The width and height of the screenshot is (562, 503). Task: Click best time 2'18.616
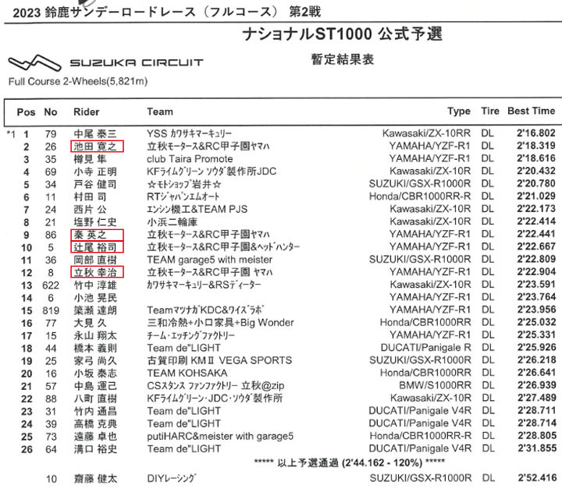535,158
